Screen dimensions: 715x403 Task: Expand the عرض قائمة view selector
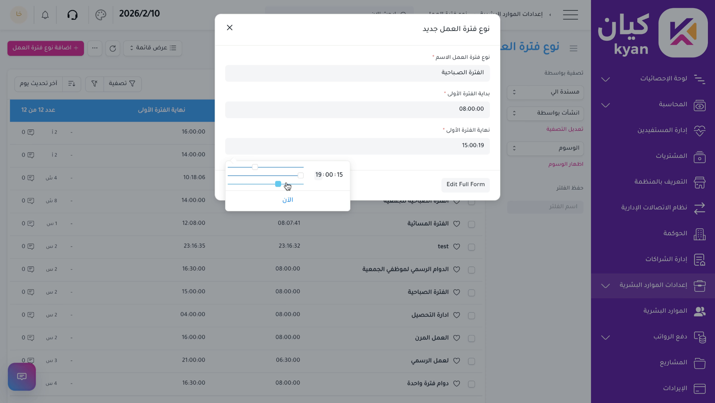[x=153, y=48]
